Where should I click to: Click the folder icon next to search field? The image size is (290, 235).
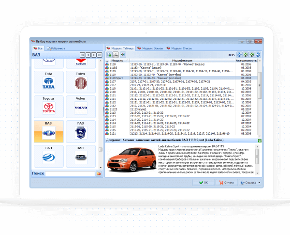[99, 173]
